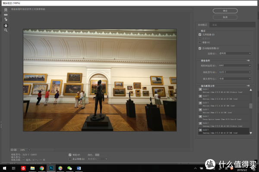The height and width of the screenshot is (172, 259).
Task: Click the zoom out minus button
Action: (x=12, y=150)
